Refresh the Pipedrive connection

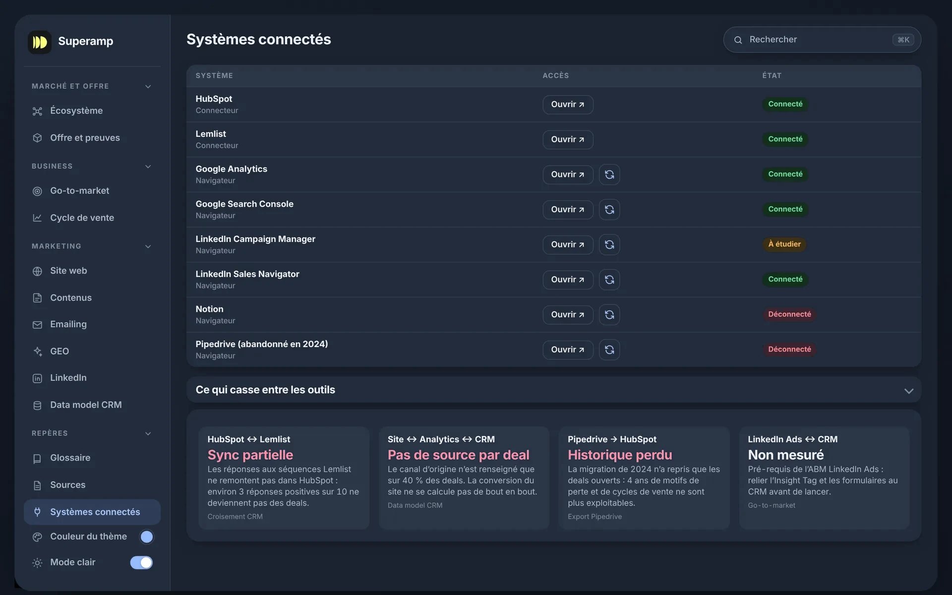tap(609, 350)
